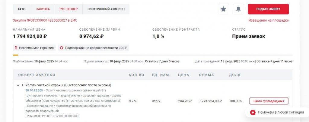The height and width of the screenshot is (122, 309).
Task: Open the 44-ФЗ tab
Action: tap(22, 9)
